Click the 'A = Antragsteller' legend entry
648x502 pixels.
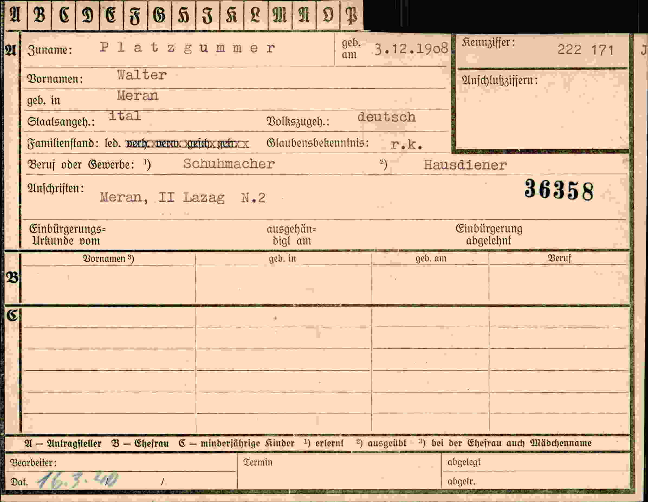click(63, 443)
